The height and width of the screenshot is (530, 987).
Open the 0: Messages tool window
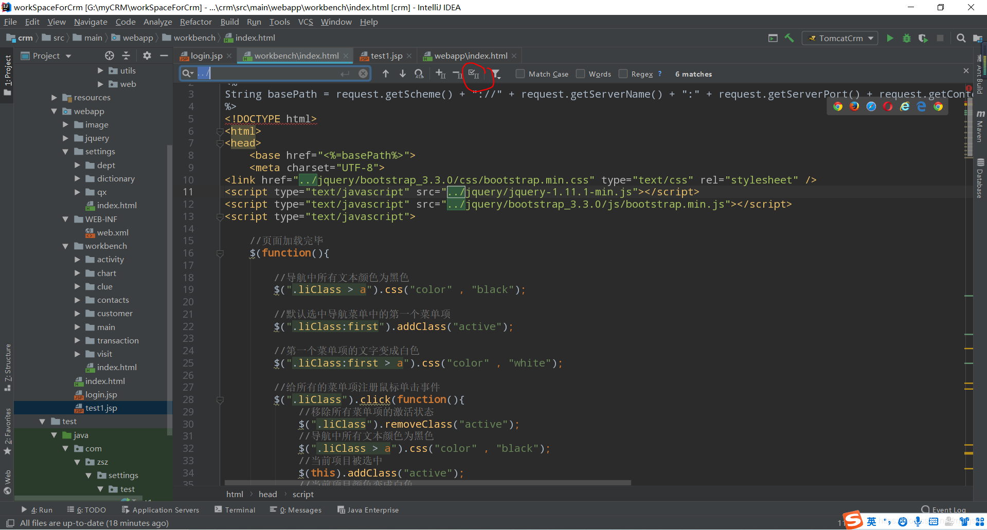(x=296, y=509)
